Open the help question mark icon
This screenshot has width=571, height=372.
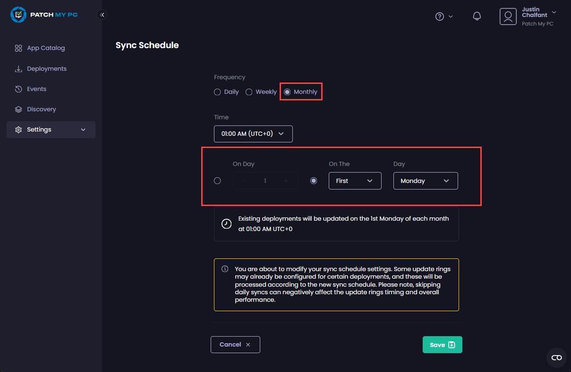[440, 16]
